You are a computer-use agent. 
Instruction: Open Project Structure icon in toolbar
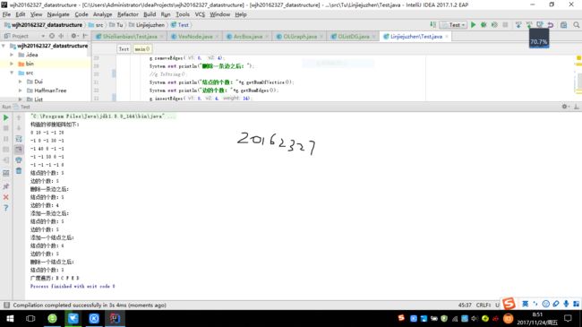[563, 25]
